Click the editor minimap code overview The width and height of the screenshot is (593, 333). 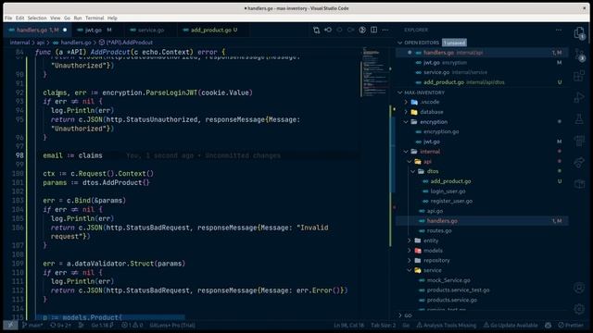point(374,72)
